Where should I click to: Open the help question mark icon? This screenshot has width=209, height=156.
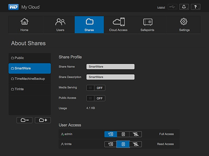click(196, 7)
